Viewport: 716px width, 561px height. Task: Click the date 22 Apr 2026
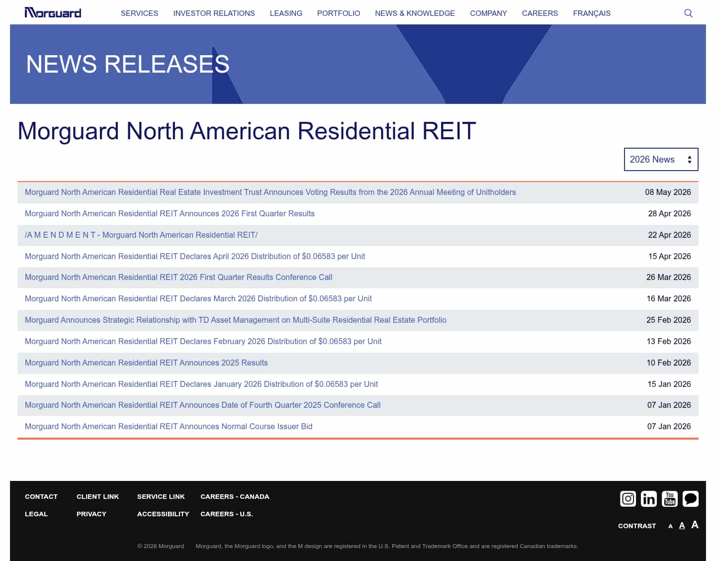tap(669, 235)
